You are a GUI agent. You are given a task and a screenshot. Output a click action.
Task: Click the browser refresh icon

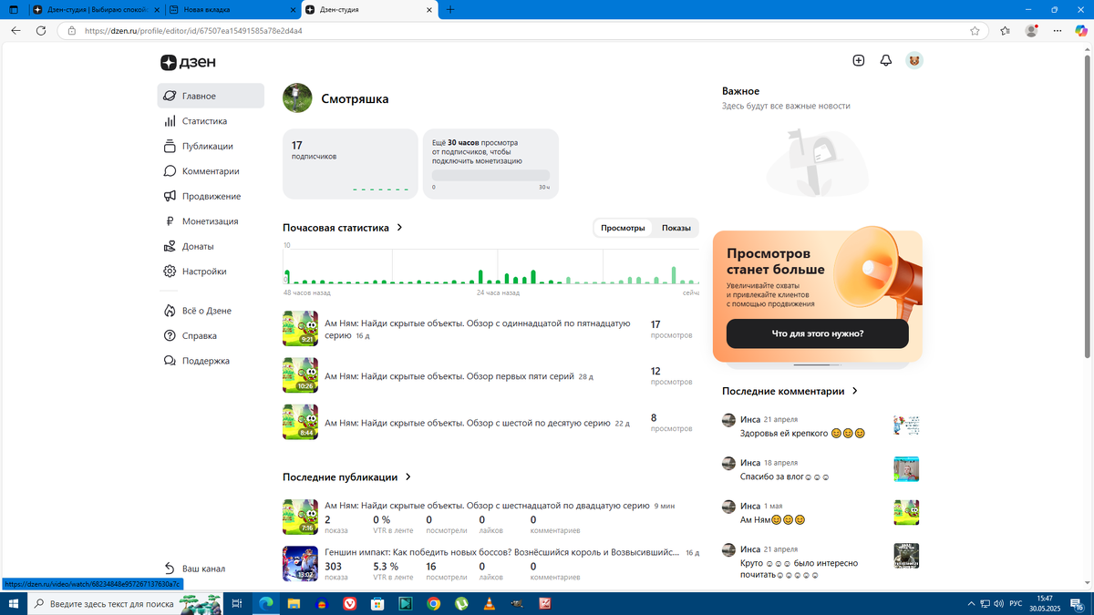(41, 30)
